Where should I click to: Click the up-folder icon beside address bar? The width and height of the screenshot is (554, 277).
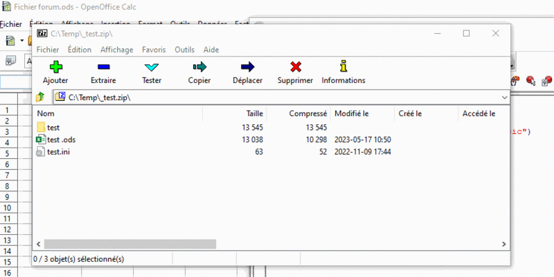40,97
